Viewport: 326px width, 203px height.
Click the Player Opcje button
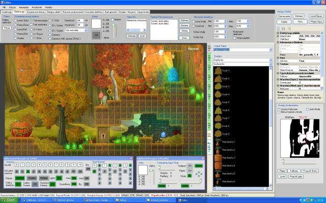click(x=316, y=21)
